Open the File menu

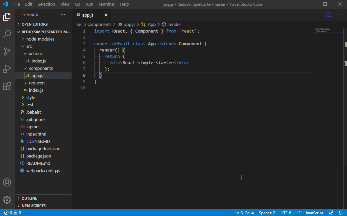[17, 4]
